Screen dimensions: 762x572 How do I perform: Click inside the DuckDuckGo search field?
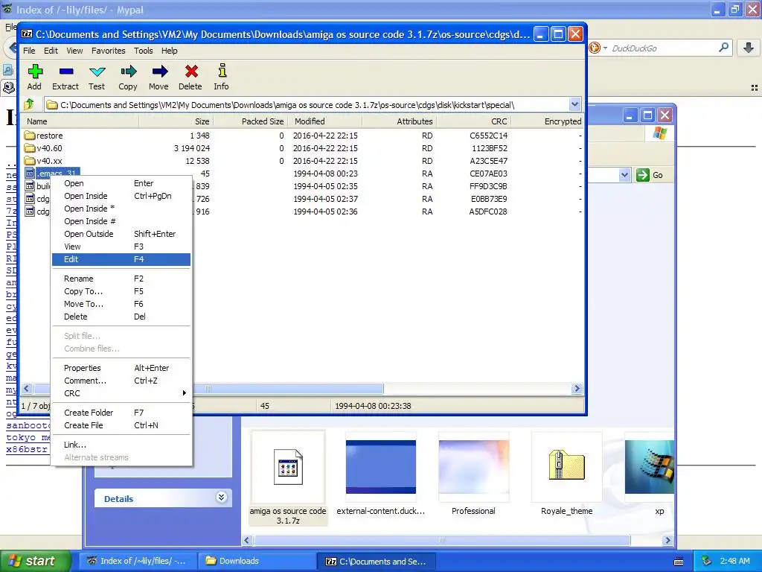pos(663,48)
